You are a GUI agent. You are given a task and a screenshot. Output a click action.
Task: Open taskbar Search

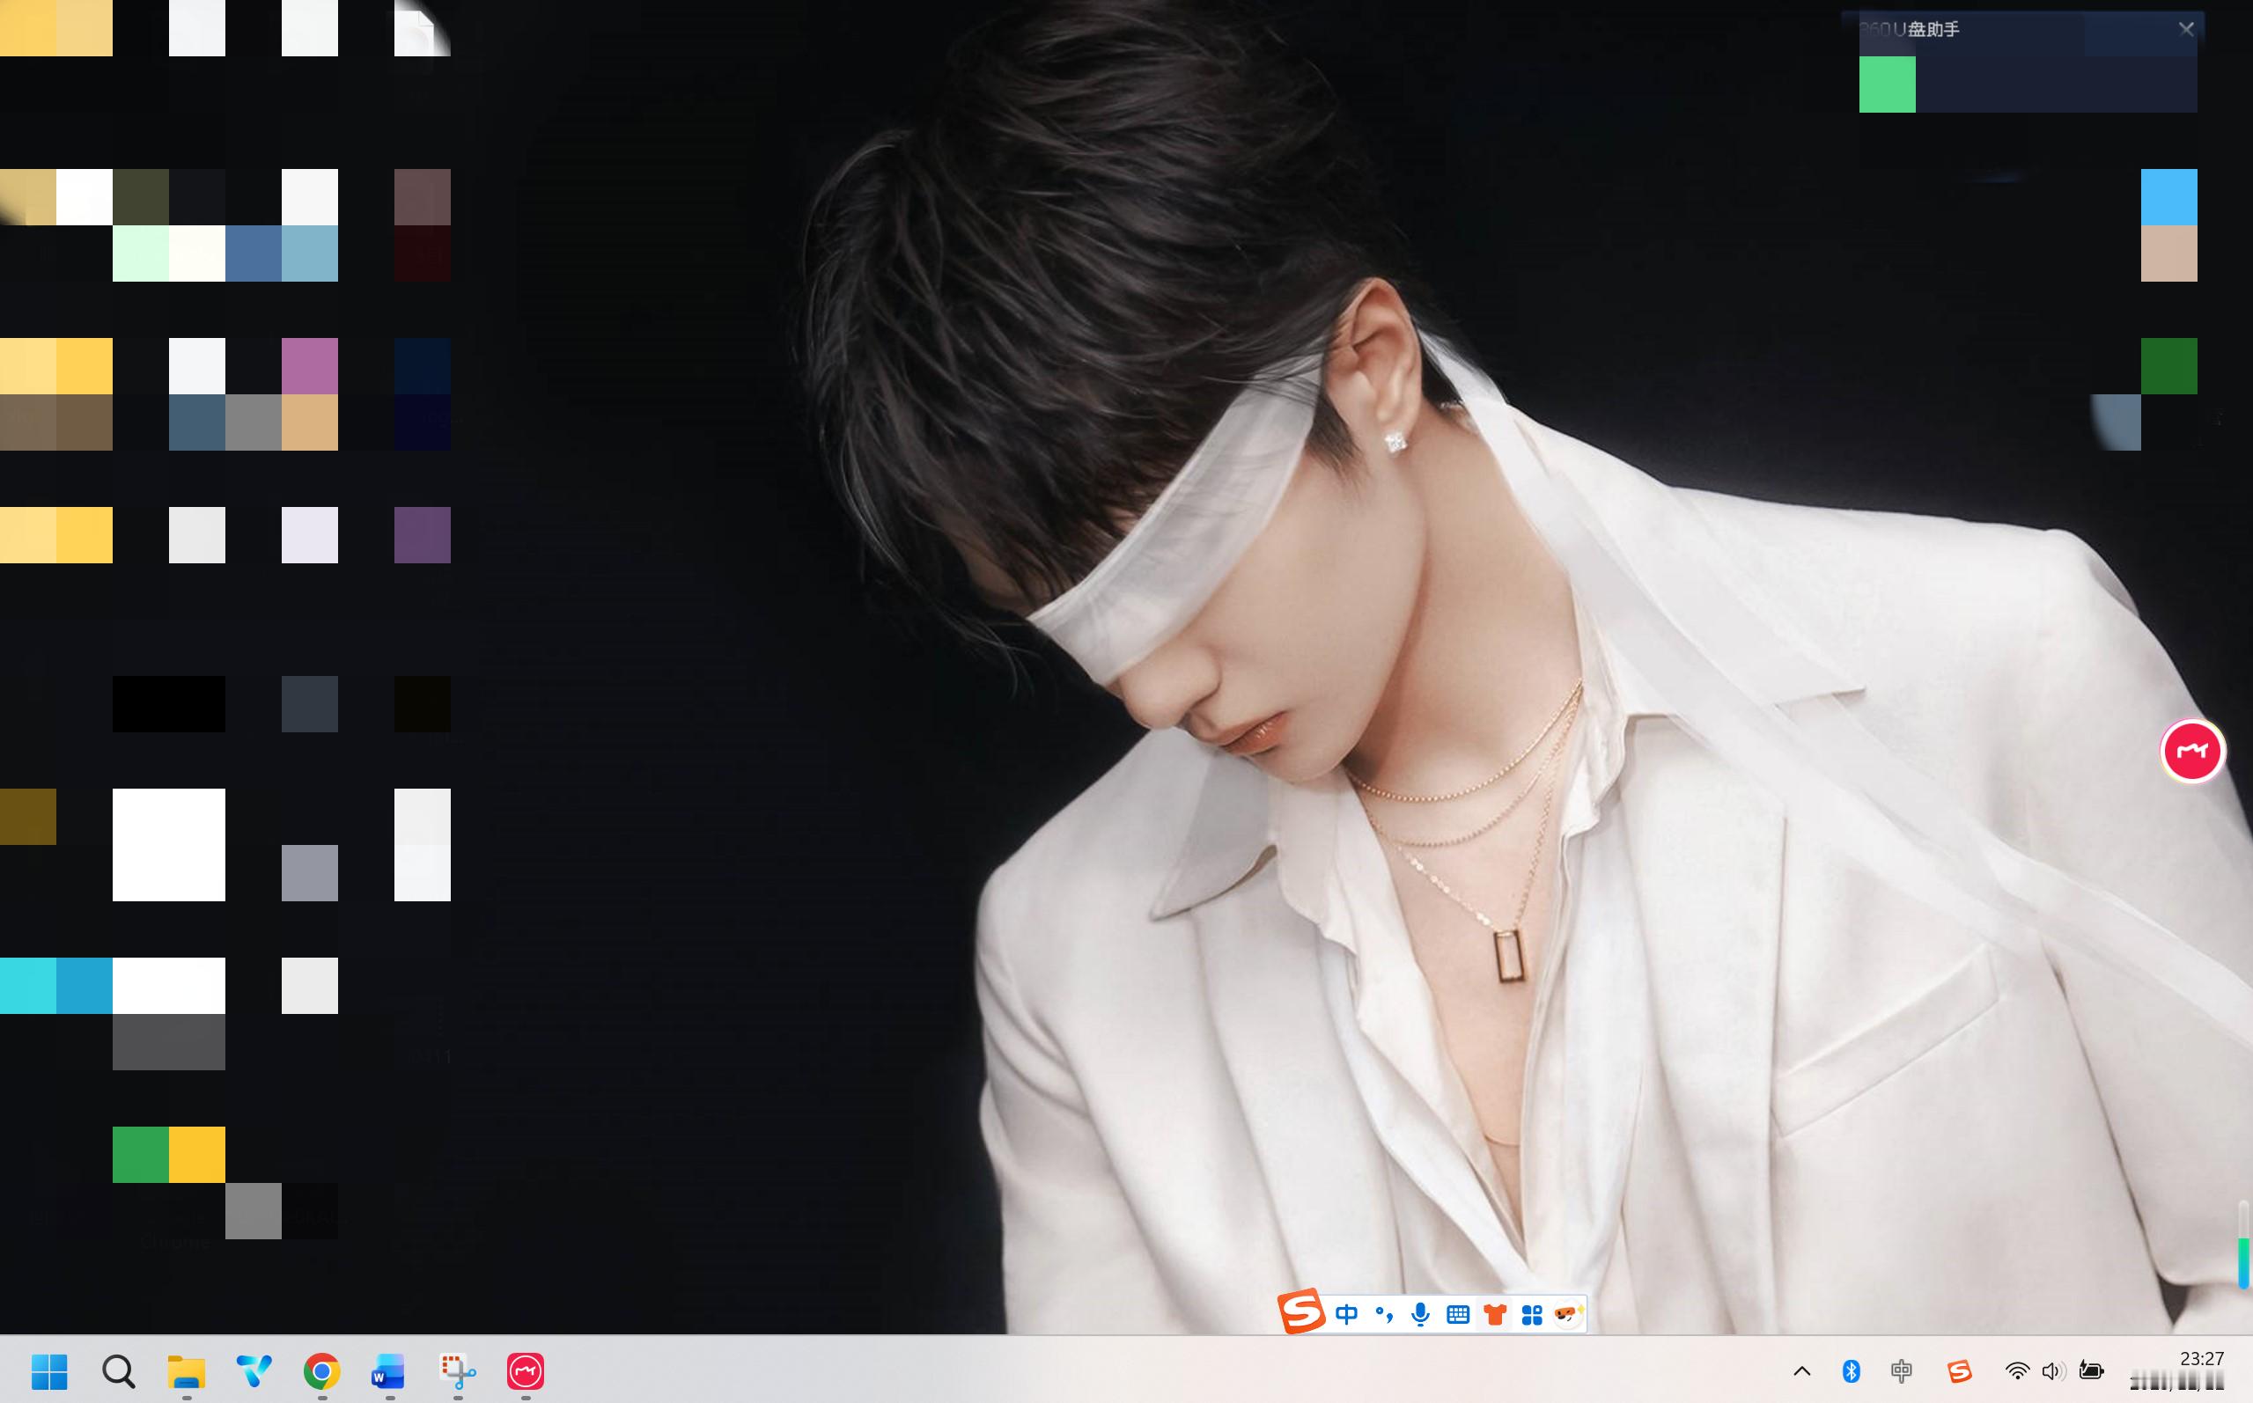pos(119,1370)
